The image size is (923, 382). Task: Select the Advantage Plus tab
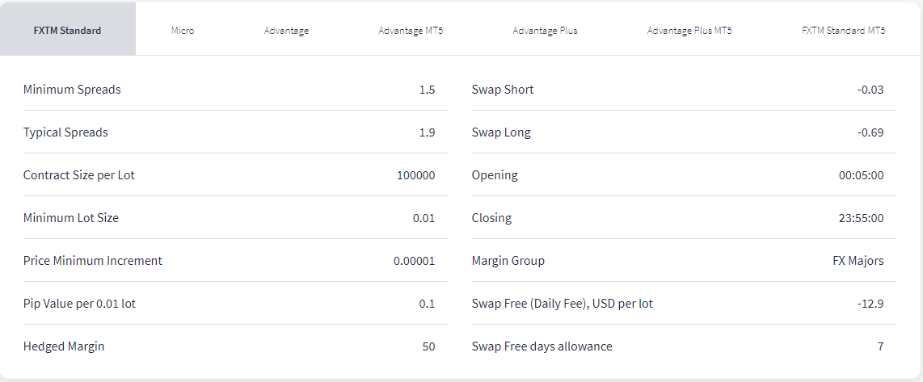(x=545, y=31)
